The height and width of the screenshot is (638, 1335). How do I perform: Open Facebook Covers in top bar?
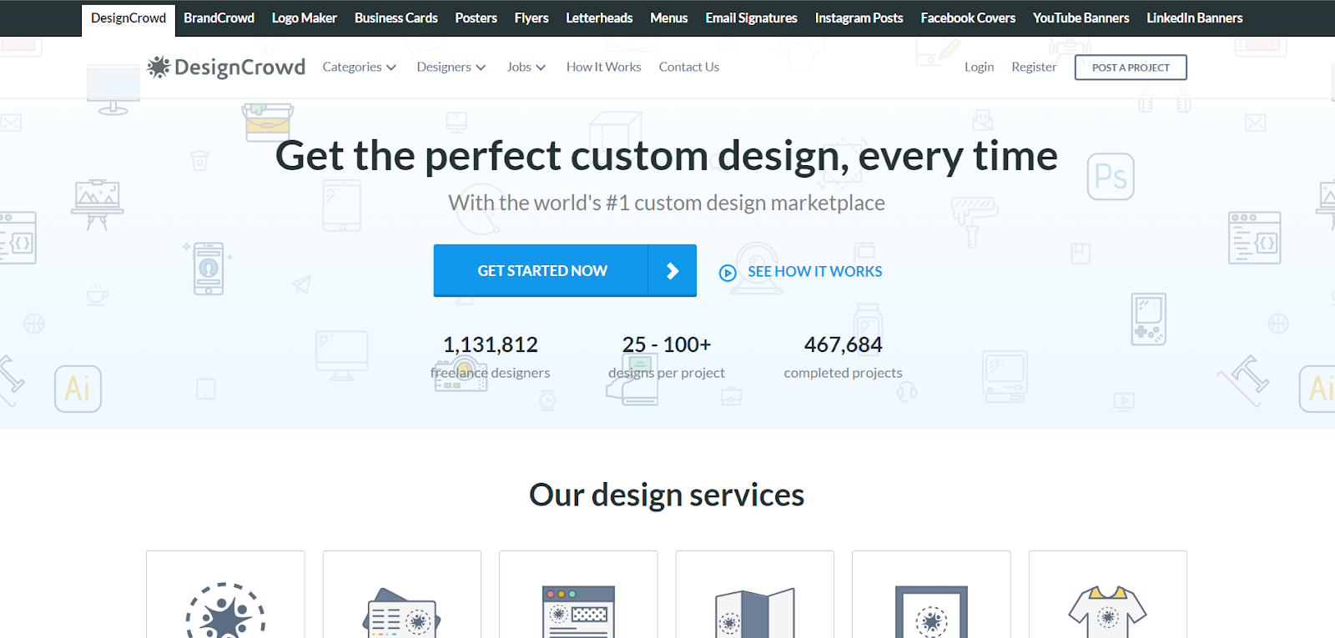(968, 18)
